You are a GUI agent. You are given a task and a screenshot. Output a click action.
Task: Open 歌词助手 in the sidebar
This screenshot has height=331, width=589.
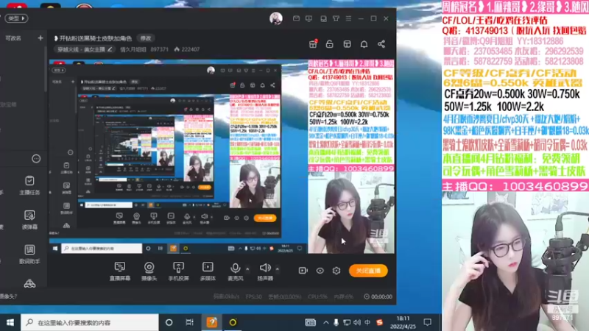[29, 255]
